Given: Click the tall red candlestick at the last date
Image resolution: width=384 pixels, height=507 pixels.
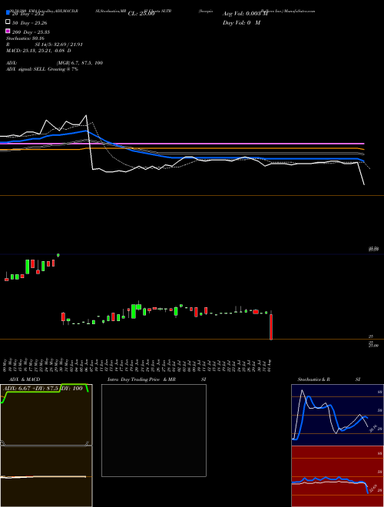Looking at the screenshot, I should (271, 326).
